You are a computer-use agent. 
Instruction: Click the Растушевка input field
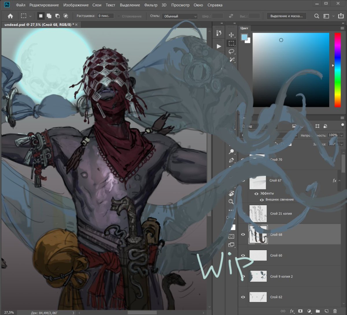[x=105, y=16]
